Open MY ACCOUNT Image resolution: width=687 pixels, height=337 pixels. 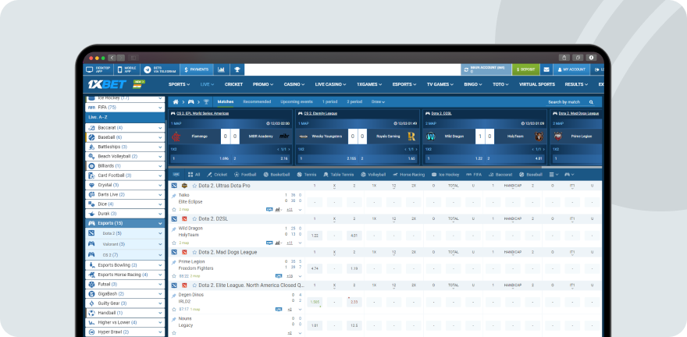point(571,69)
